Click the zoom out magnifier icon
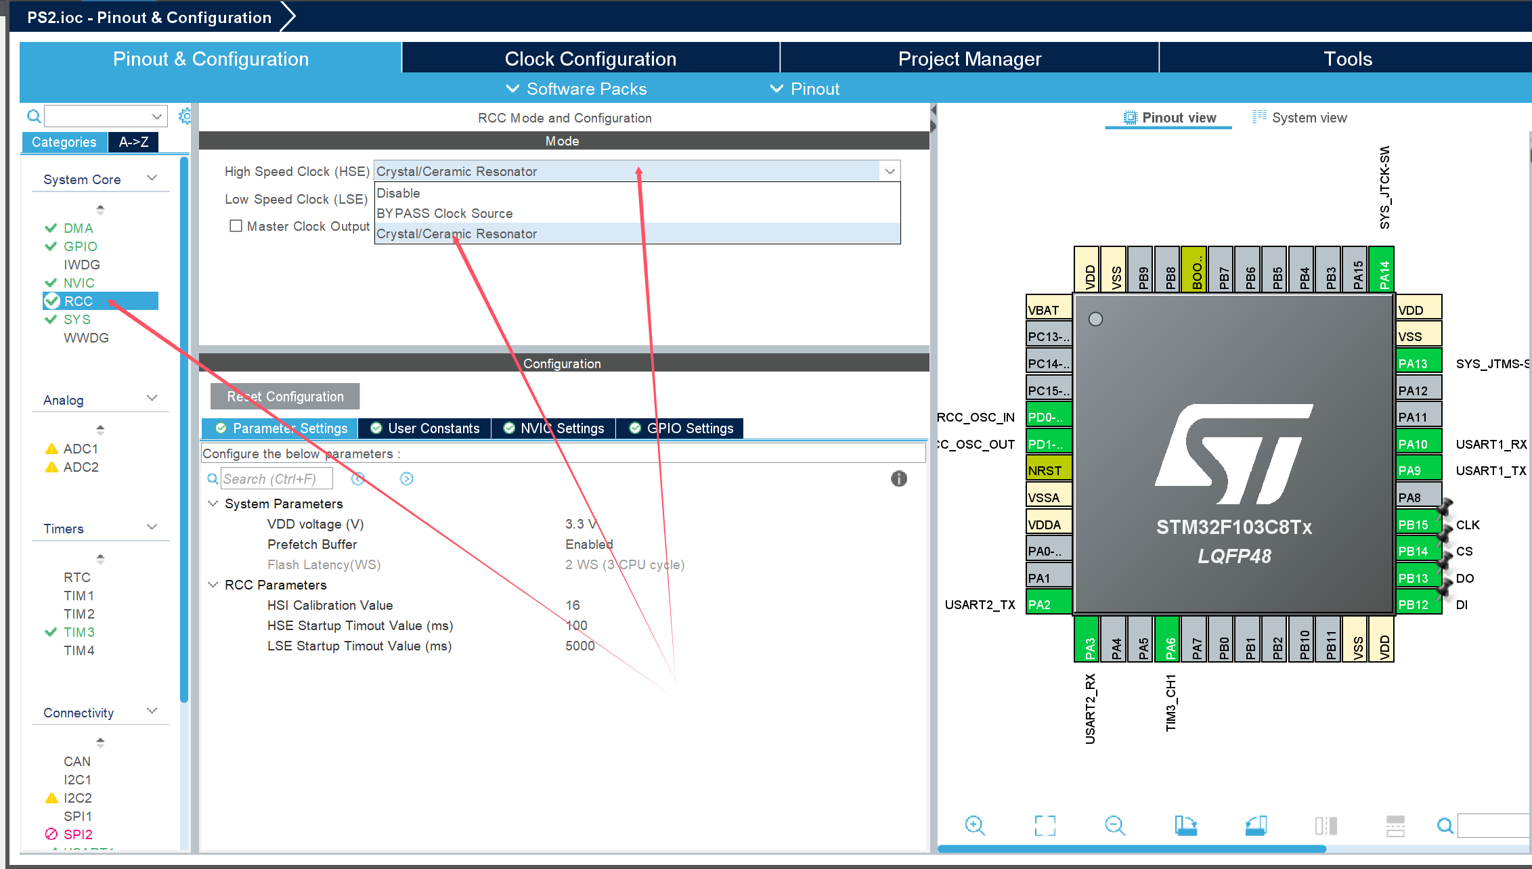The width and height of the screenshot is (1532, 869). pyautogui.click(x=1114, y=825)
